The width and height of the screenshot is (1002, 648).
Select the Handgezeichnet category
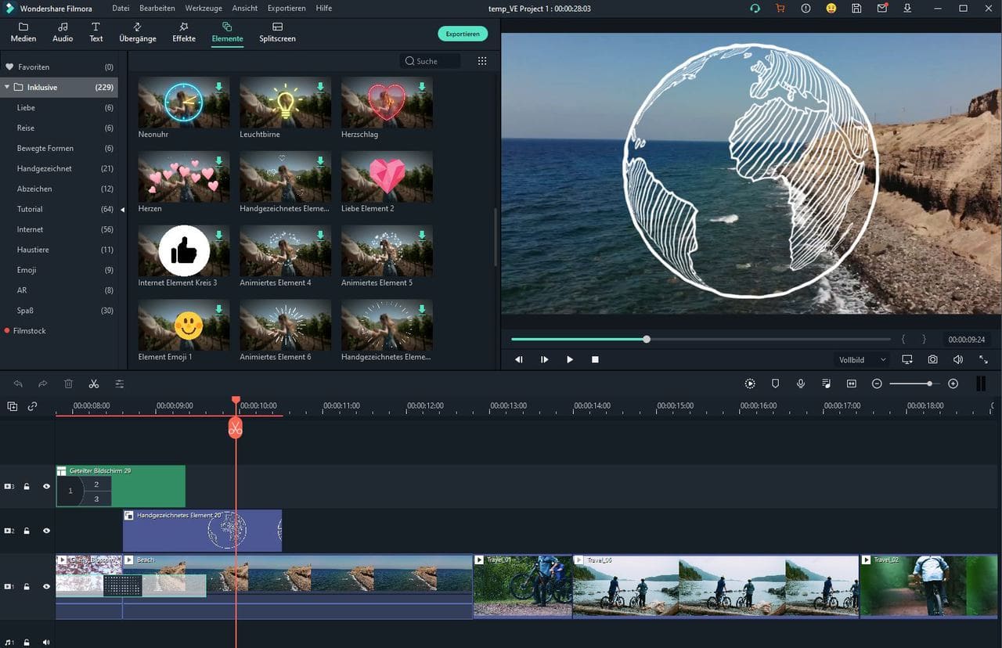pos(44,168)
